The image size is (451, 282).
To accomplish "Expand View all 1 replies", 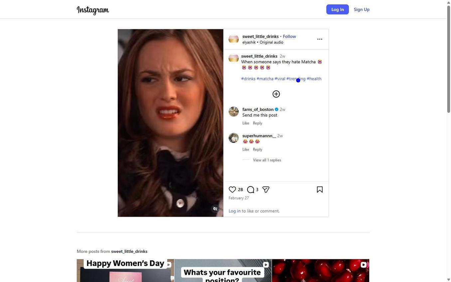I will pos(267,160).
